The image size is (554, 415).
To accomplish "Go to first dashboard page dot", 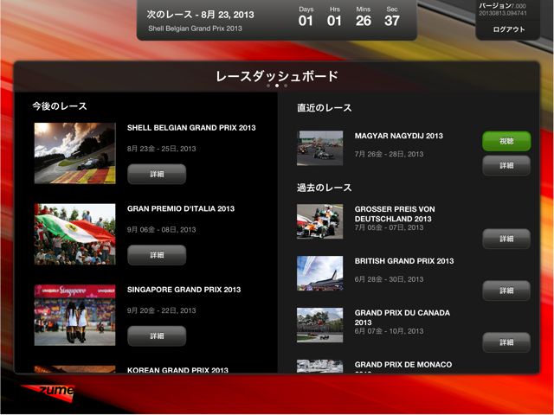I will (268, 86).
